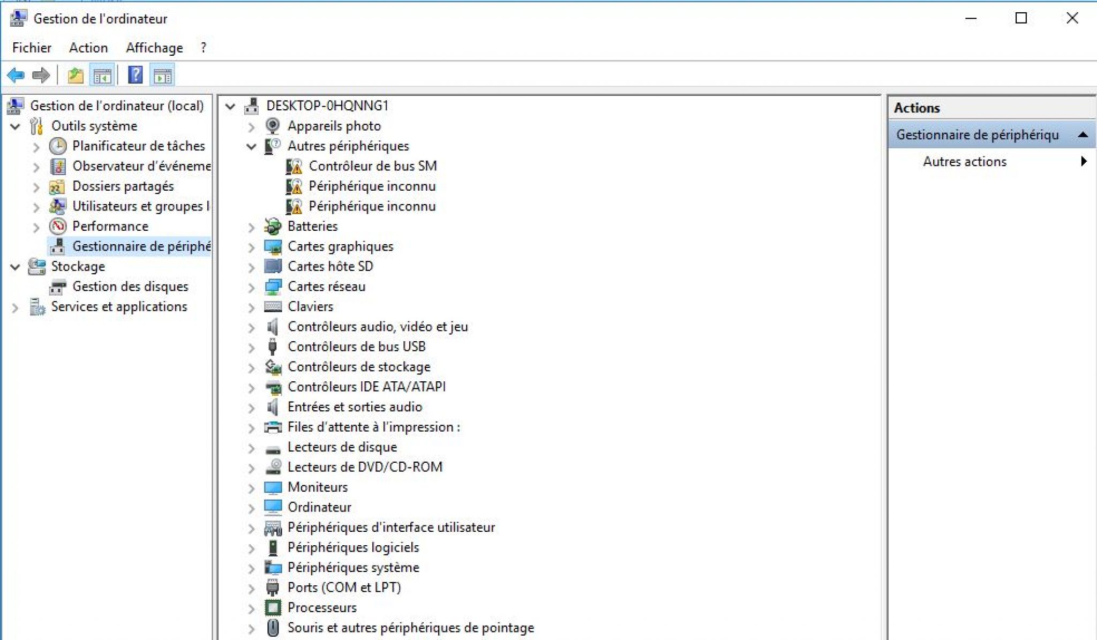Click the up one level folder icon
The height and width of the screenshot is (640, 1097).
point(76,76)
